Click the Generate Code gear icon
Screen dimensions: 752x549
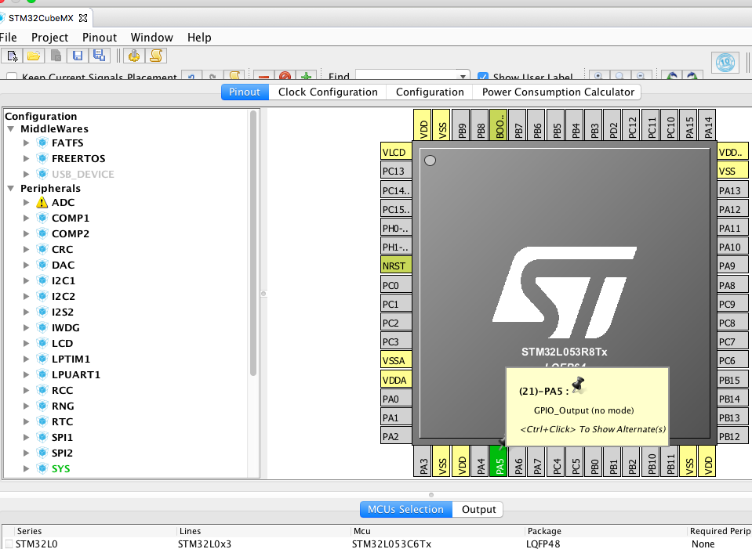[x=133, y=56]
